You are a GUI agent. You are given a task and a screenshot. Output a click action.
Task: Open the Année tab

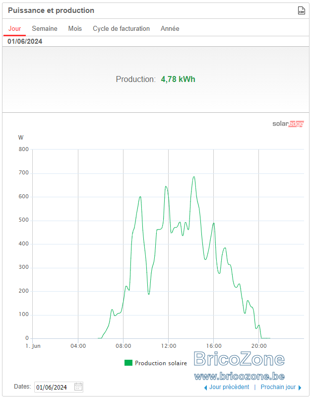[170, 28]
